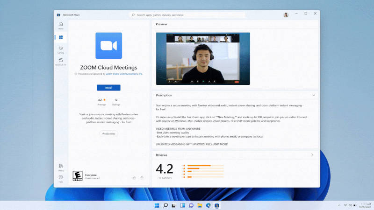Expand the Reviews section chevron

(x=312, y=154)
